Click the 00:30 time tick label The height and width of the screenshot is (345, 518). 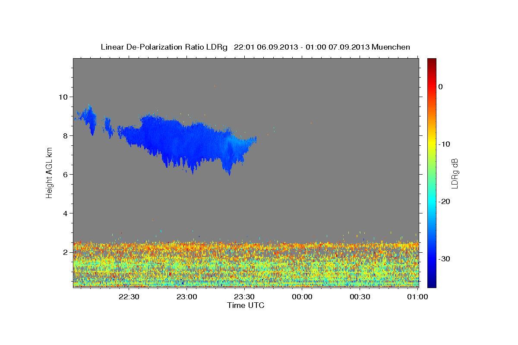pos(360,297)
